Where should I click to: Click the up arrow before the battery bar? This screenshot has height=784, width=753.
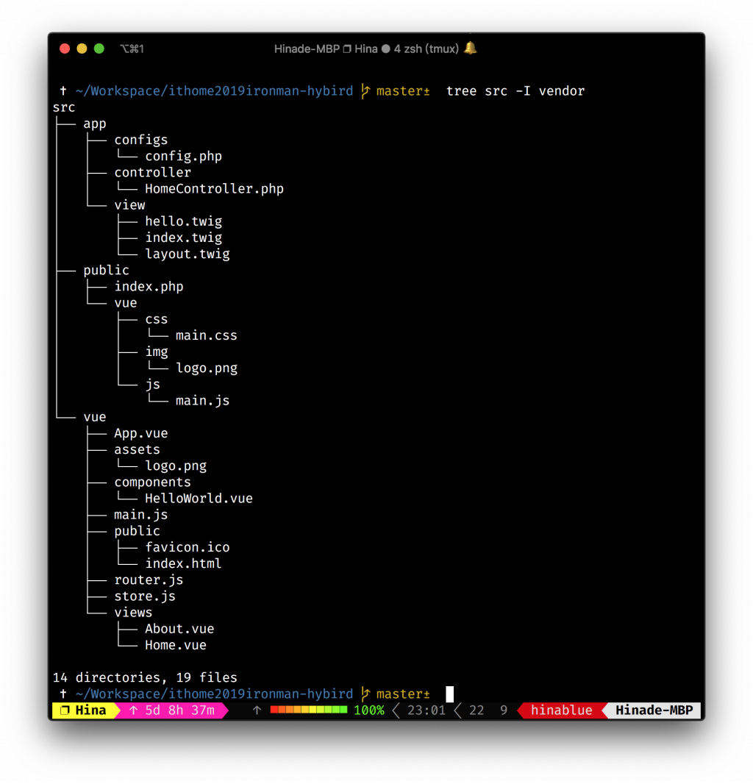pos(257,710)
